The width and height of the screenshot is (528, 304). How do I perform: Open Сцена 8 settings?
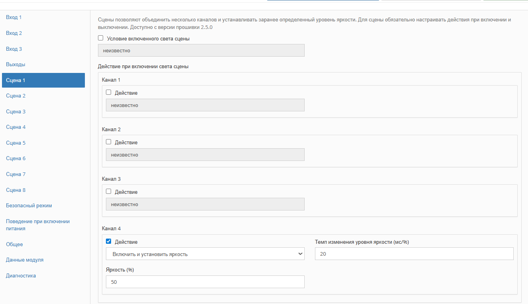click(x=16, y=190)
